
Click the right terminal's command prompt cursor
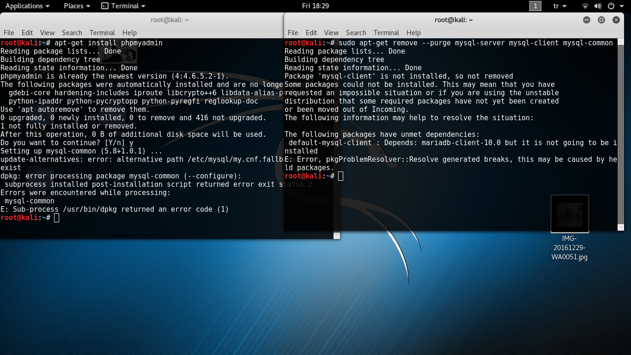pos(340,176)
